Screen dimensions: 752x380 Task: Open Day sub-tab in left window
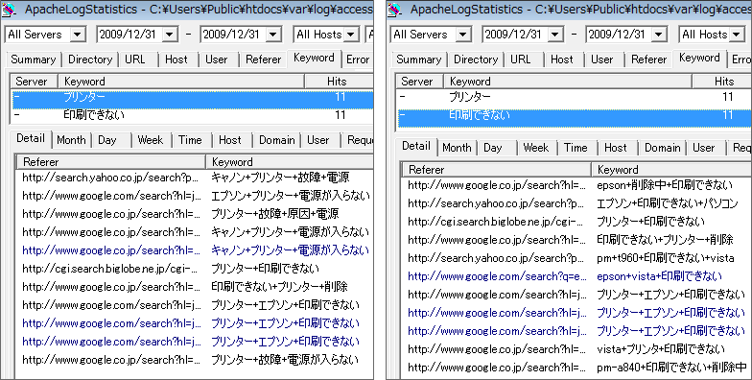click(107, 140)
